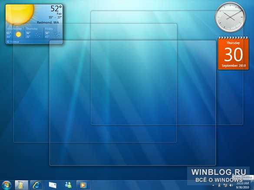Open the network status tray icon
The width and height of the screenshot is (254, 190).
tap(225, 185)
